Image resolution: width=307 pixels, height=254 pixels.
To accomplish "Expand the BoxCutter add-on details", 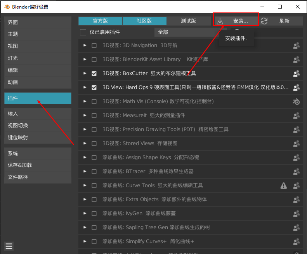I will point(85,73).
